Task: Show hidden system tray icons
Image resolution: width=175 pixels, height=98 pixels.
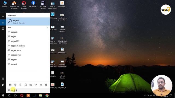Action: (145, 96)
